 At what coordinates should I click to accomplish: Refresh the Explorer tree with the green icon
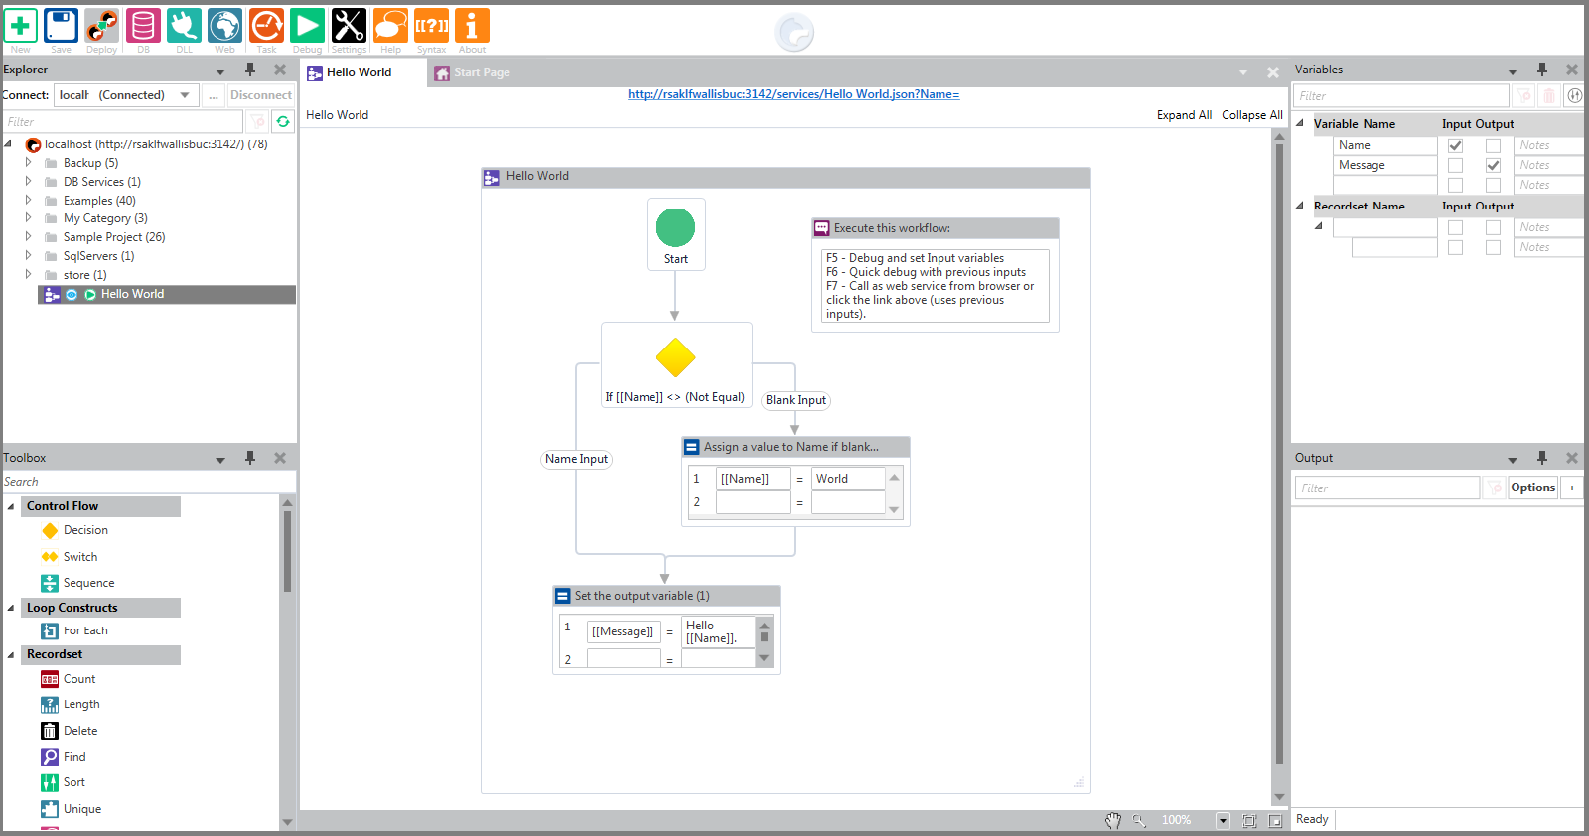(283, 121)
